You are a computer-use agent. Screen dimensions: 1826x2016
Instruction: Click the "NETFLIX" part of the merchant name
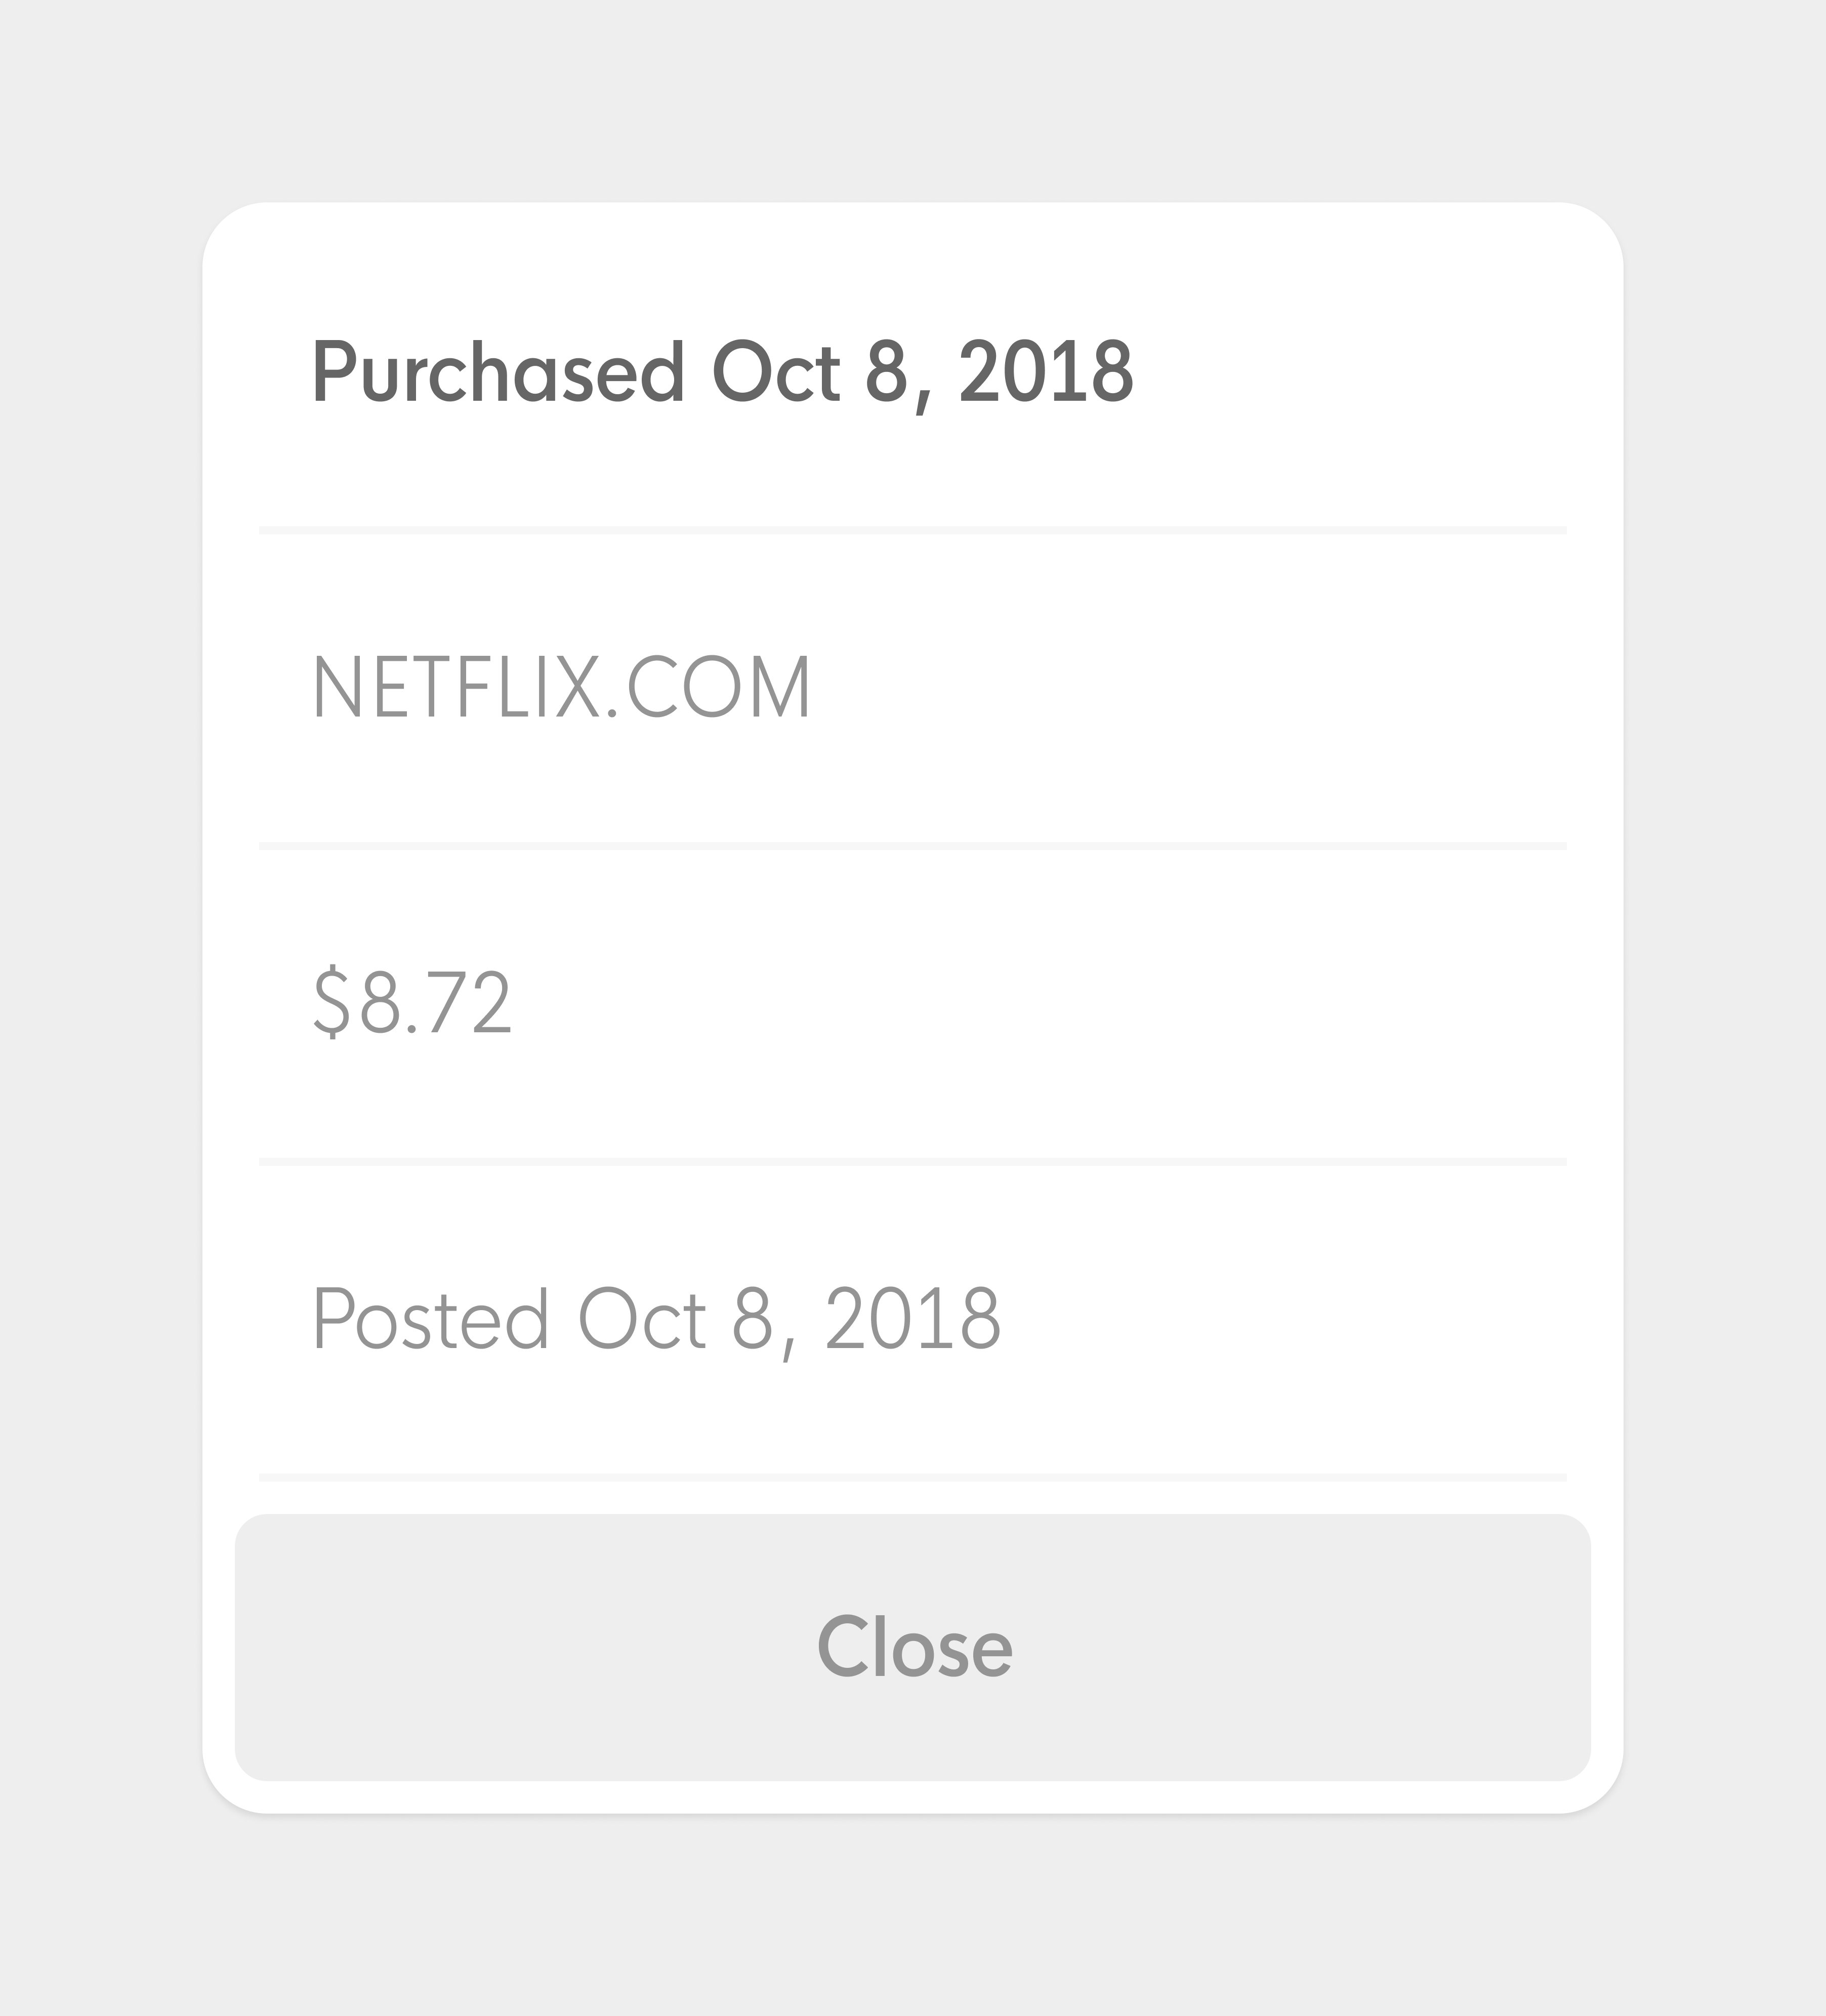click(x=455, y=687)
